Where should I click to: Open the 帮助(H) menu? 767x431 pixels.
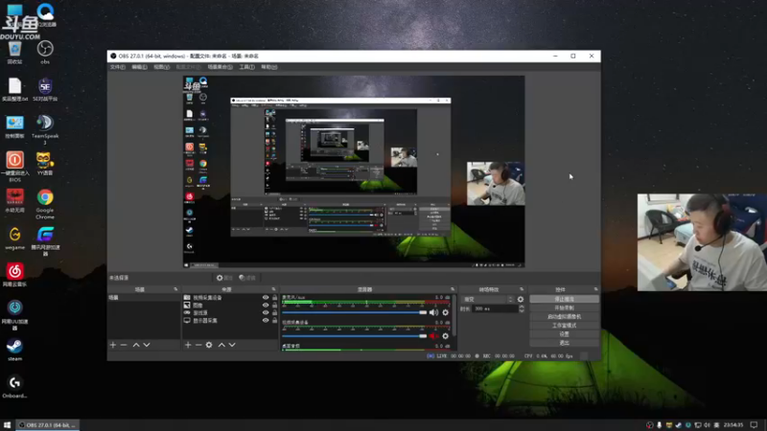coord(269,67)
